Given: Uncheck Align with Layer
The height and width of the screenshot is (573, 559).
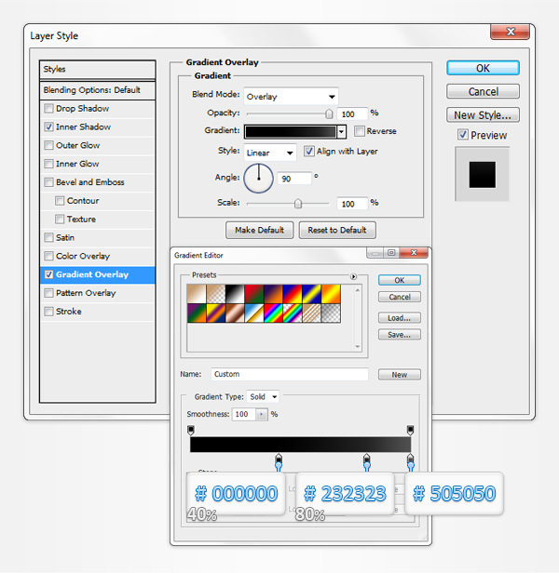Looking at the screenshot, I should click(x=309, y=152).
